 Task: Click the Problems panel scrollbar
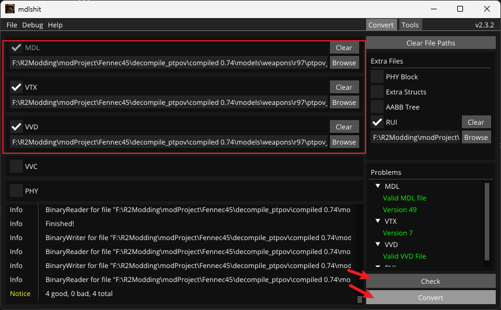(x=486, y=221)
